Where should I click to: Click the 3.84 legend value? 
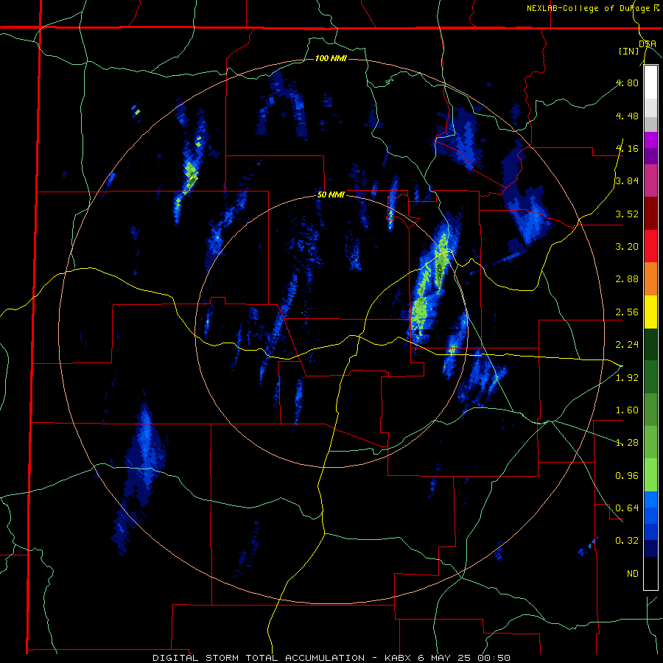(627, 181)
